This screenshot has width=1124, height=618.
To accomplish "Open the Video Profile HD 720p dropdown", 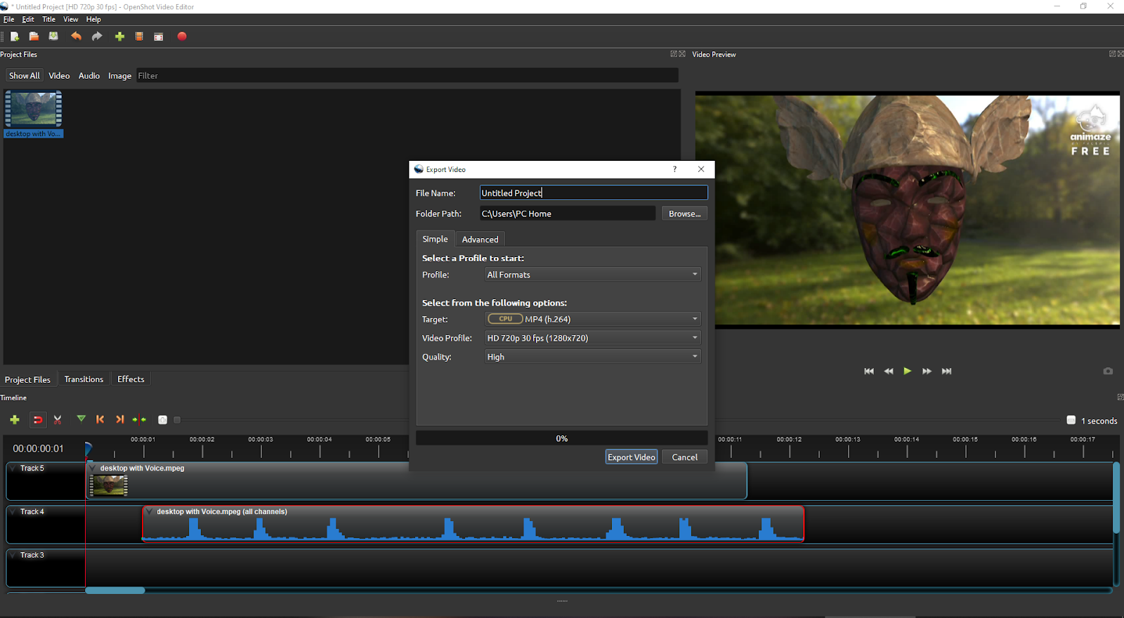I will [x=593, y=338].
